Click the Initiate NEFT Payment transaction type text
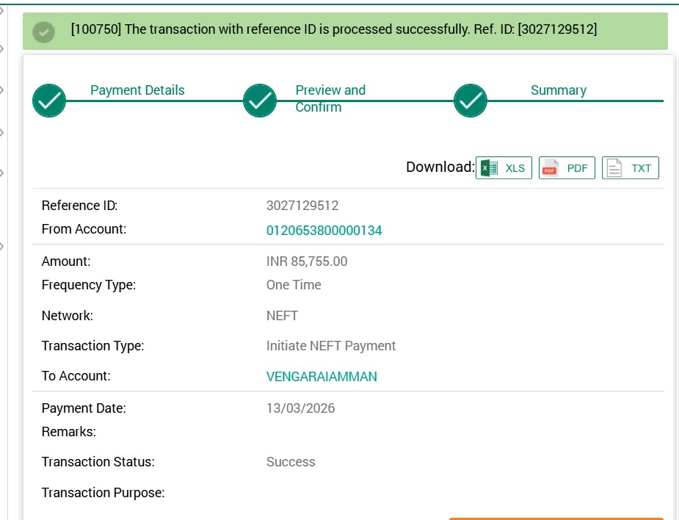 pos(330,346)
